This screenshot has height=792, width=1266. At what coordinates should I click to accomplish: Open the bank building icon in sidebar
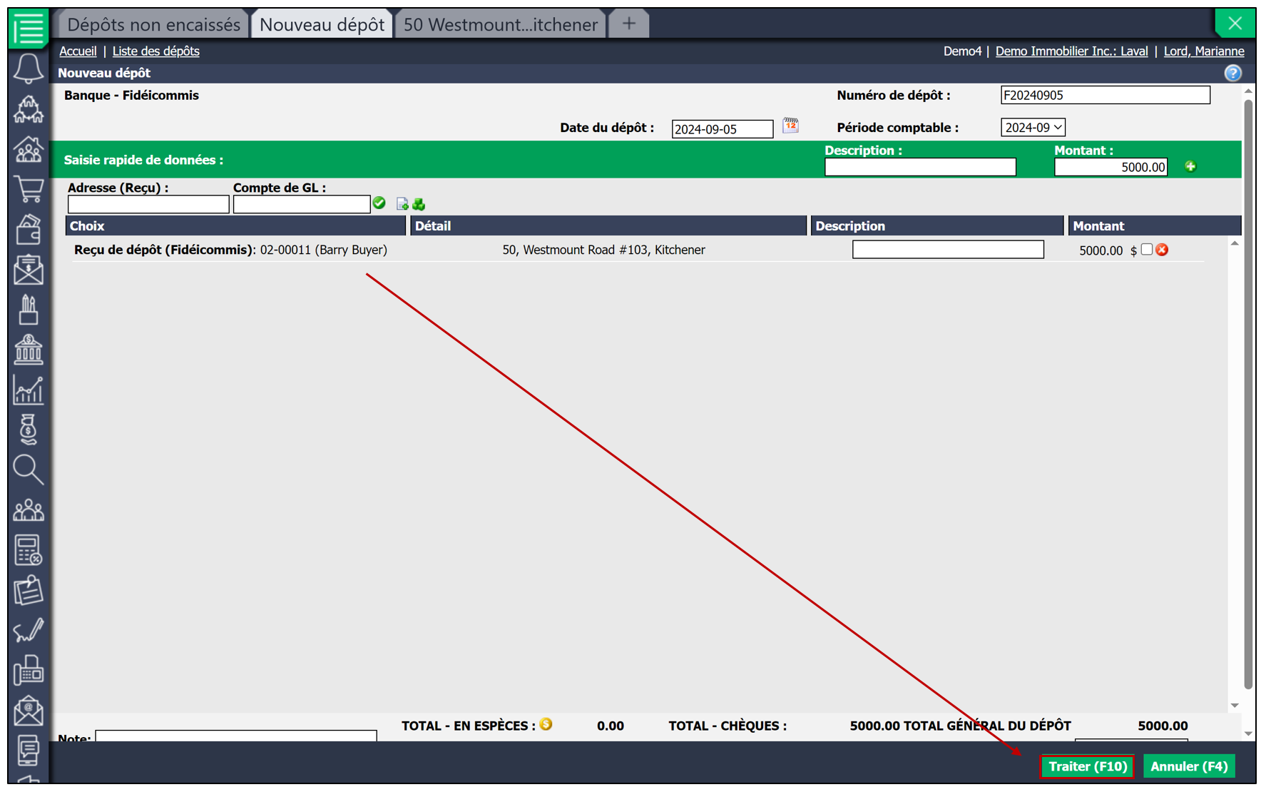(x=29, y=350)
